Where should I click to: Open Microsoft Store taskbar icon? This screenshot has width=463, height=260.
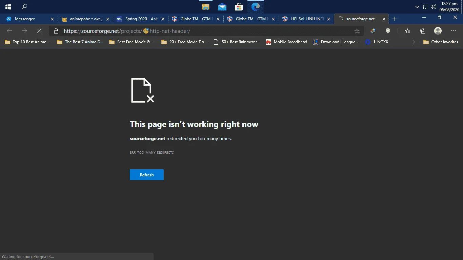point(239,6)
